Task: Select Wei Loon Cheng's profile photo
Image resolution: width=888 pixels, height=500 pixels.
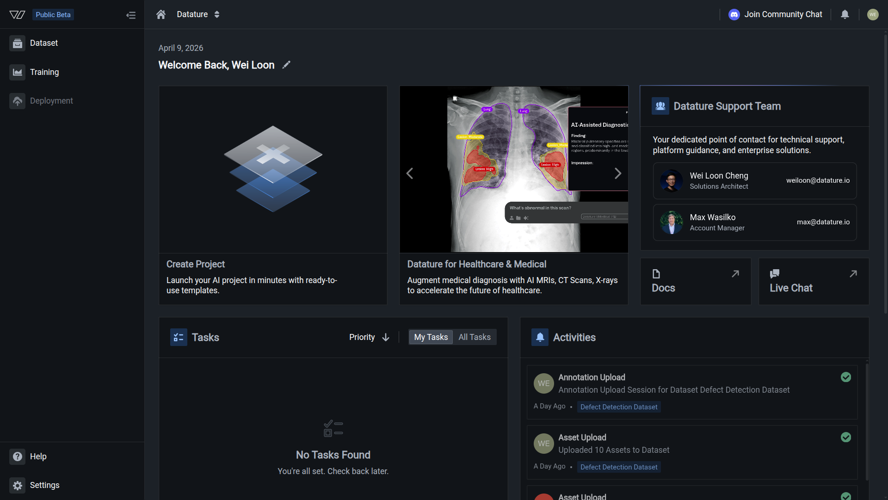Action: [x=672, y=181]
